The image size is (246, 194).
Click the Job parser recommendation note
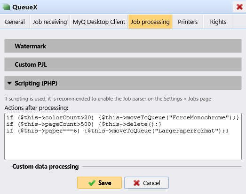tap(108, 99)
